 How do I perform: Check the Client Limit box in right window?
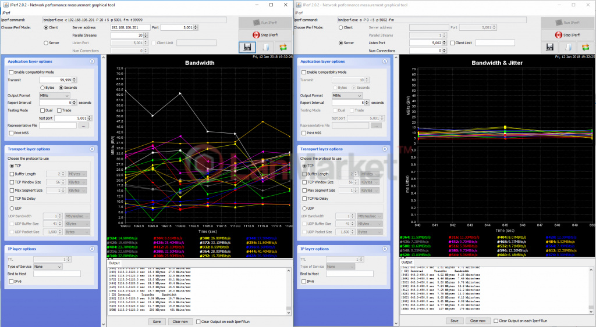[452, 43]
